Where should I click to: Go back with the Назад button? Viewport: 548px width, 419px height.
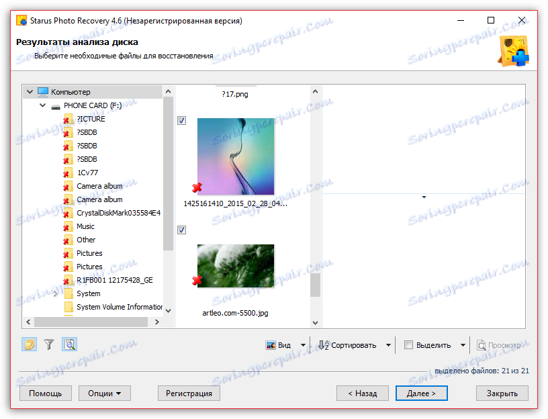click(x=363, y=393)
